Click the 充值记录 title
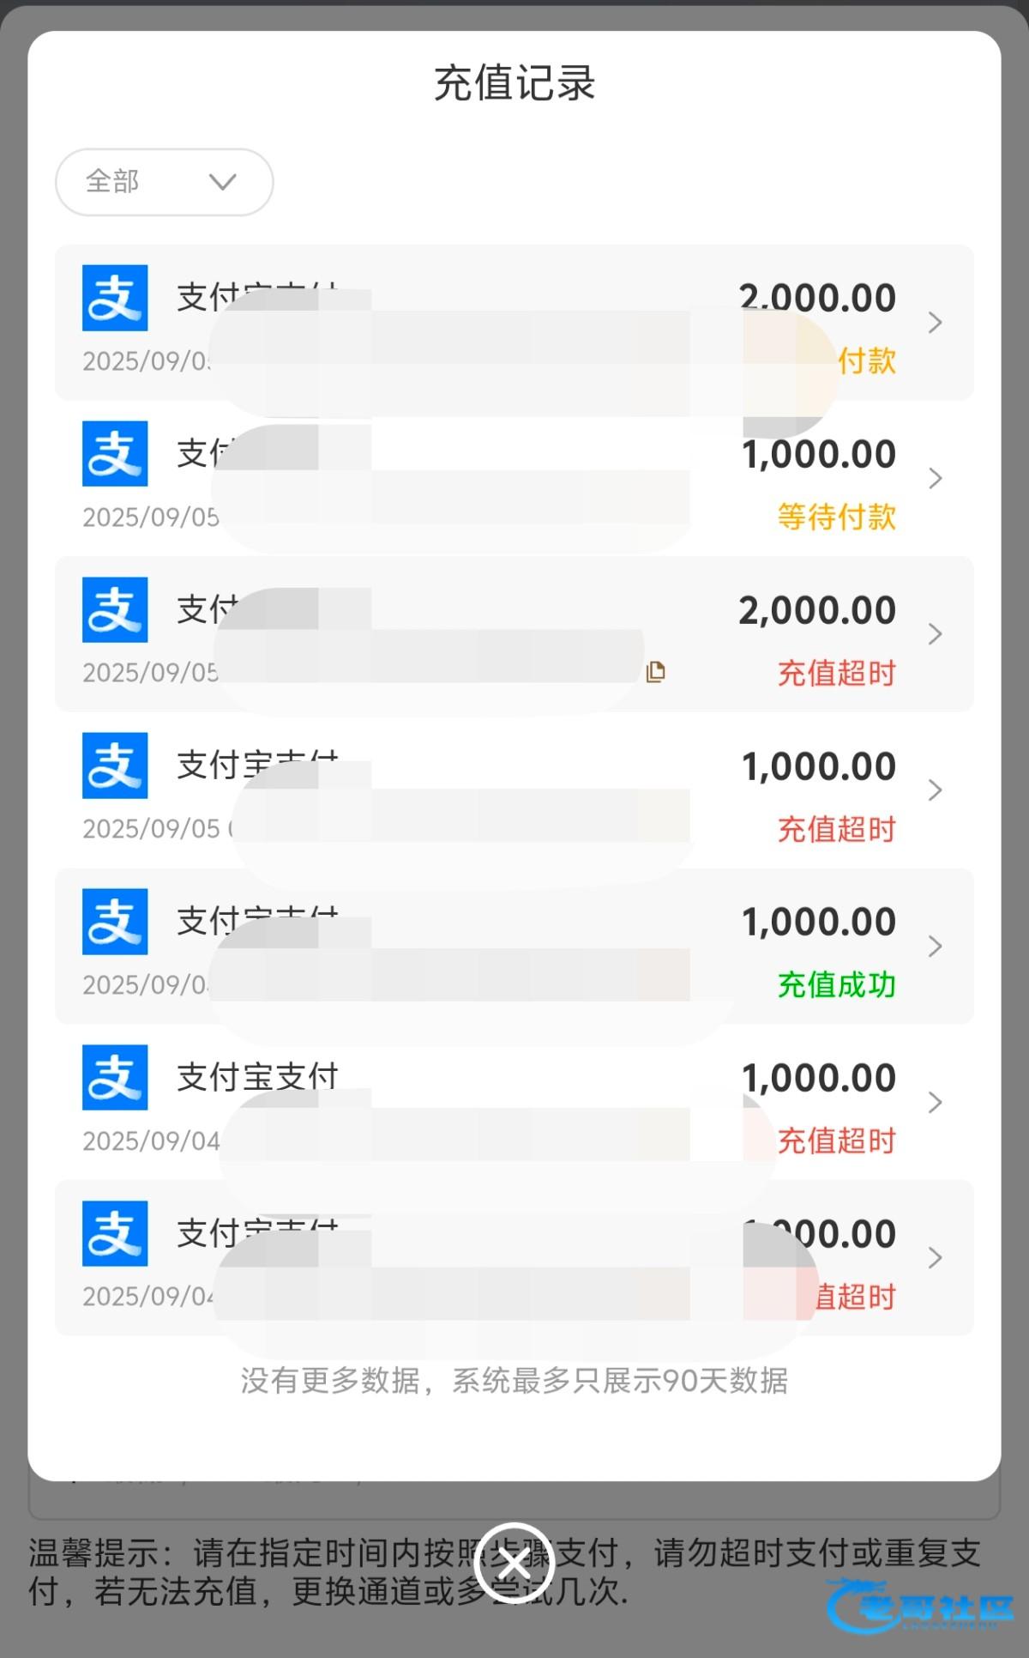Screen dimensions: 1029x1658 (514, 83)
